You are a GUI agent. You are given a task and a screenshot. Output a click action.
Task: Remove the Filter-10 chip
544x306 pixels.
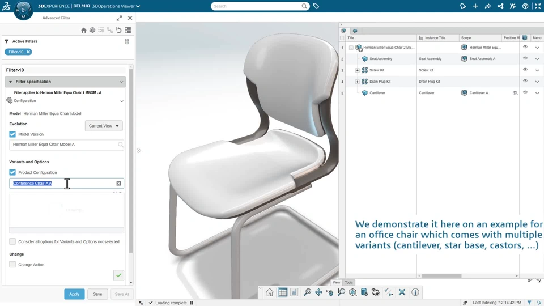[28, 52]
